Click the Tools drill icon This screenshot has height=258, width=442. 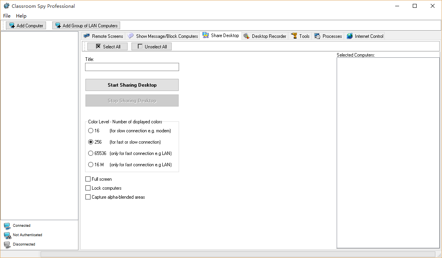(x=294, y=36)
